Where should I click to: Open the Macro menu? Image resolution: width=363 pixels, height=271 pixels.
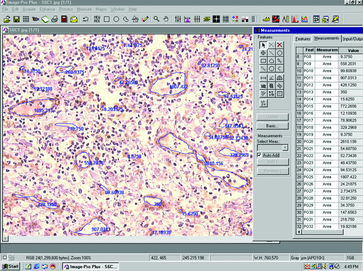click(x=101, y=9)
